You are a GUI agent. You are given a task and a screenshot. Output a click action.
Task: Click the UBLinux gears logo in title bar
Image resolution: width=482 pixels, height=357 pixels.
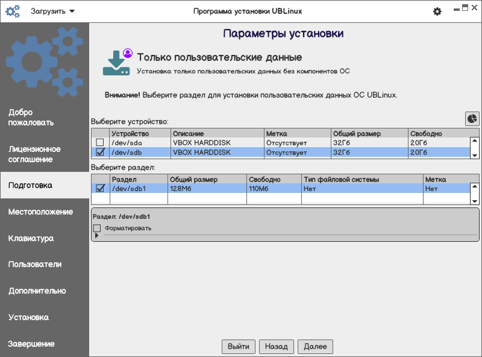(x=13, y=11)
